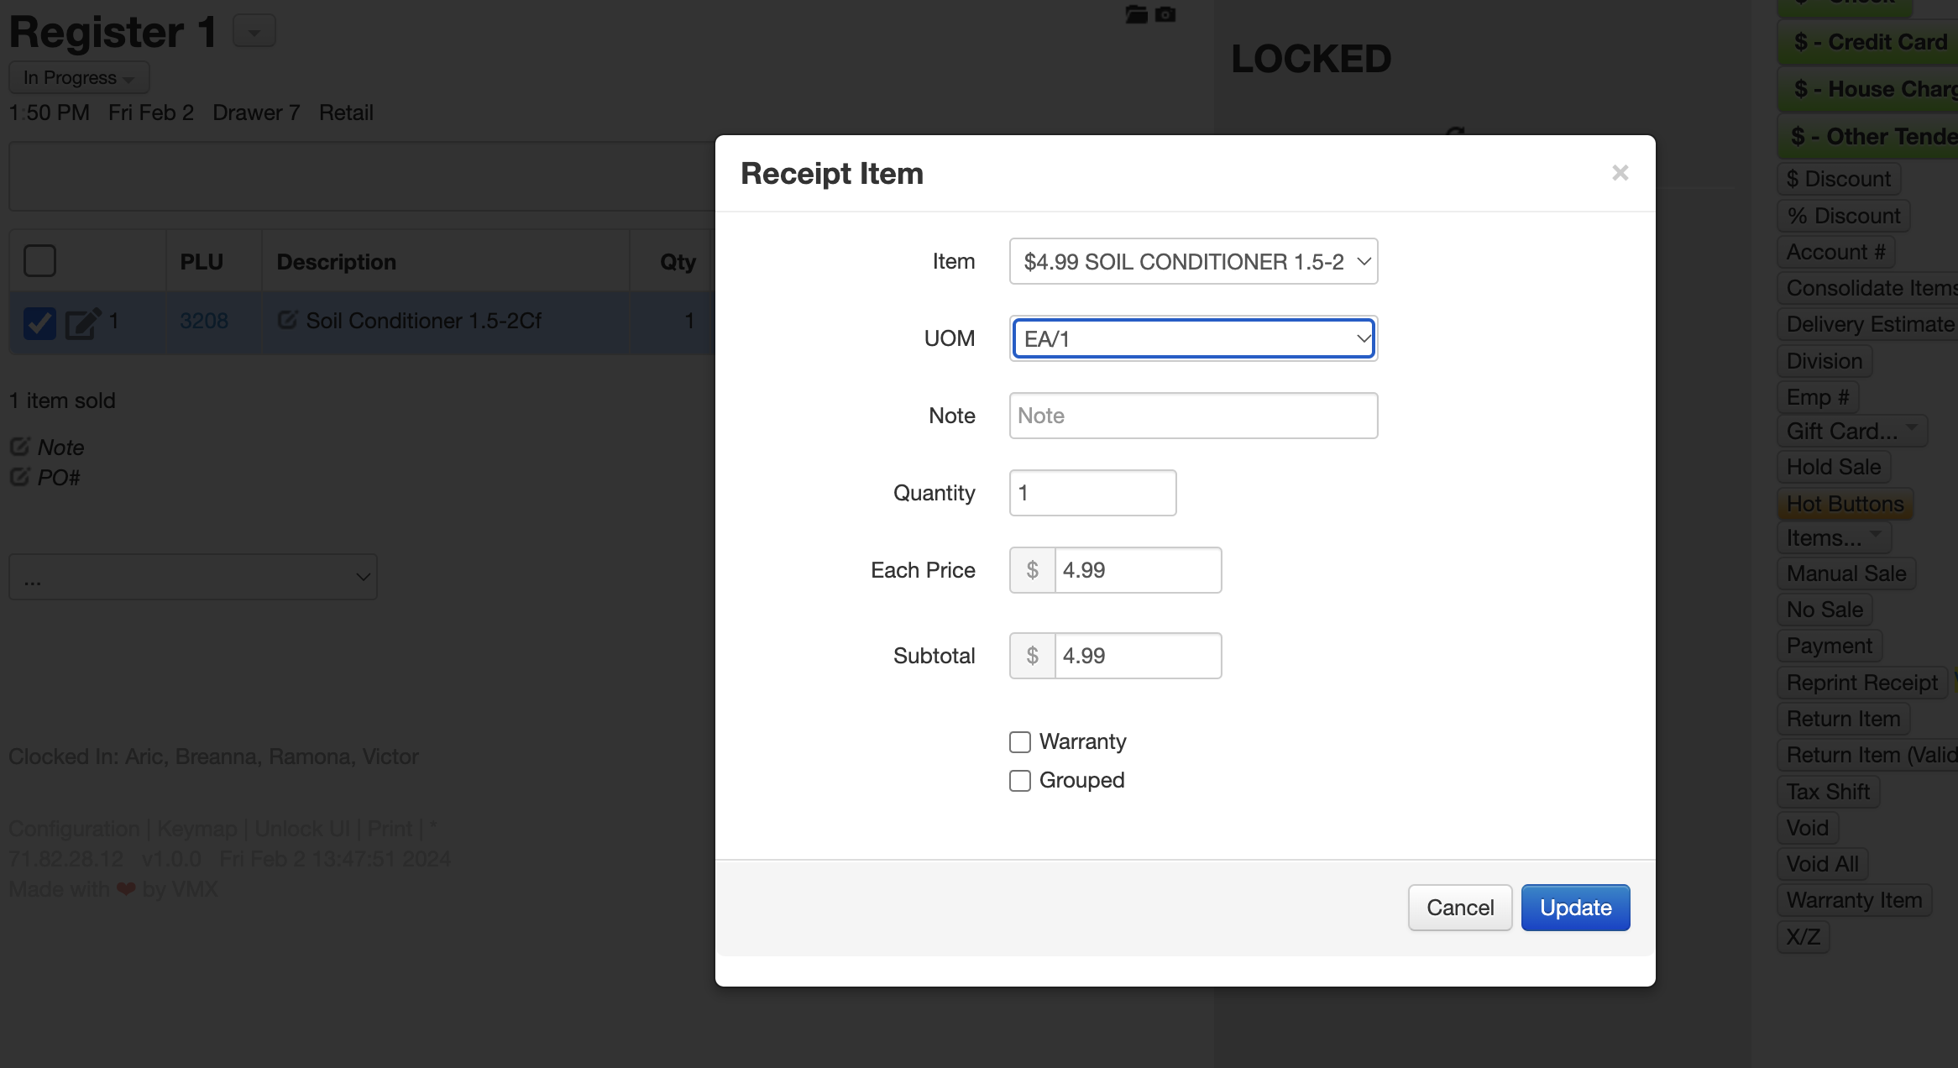This screenshot has height=1068, width=1958.
Task: Enable the Warranty checkbox
Action: click(x=1020, y=742)
